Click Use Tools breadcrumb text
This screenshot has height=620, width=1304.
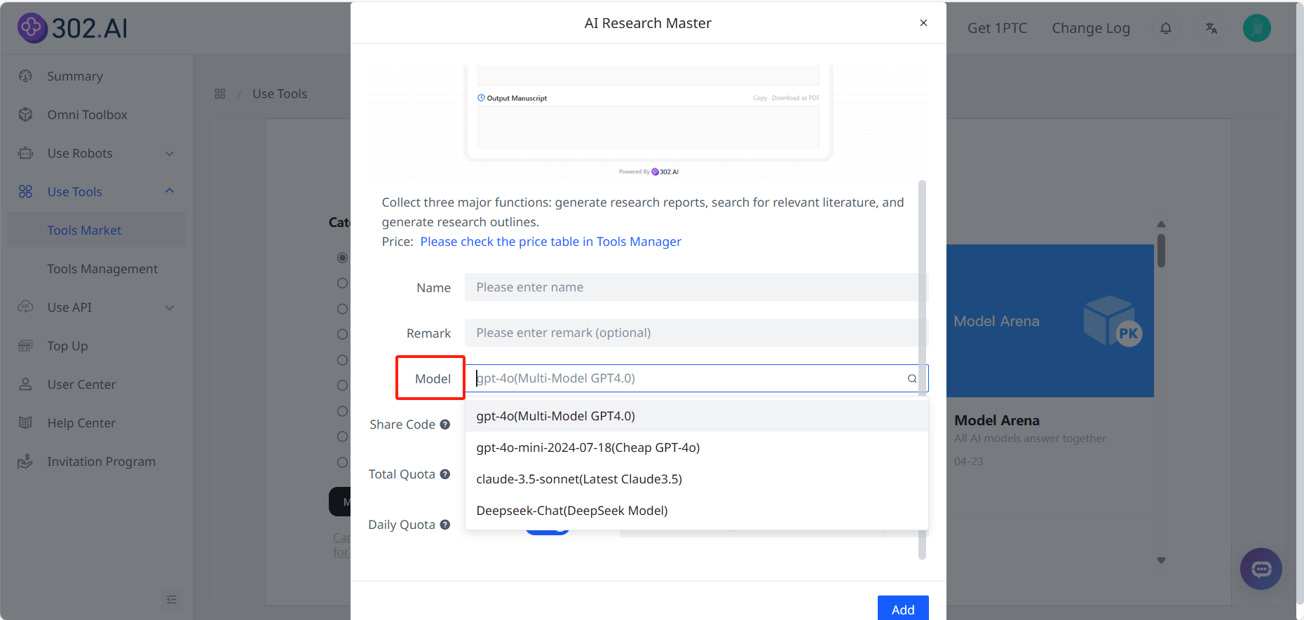pos(280,94)
